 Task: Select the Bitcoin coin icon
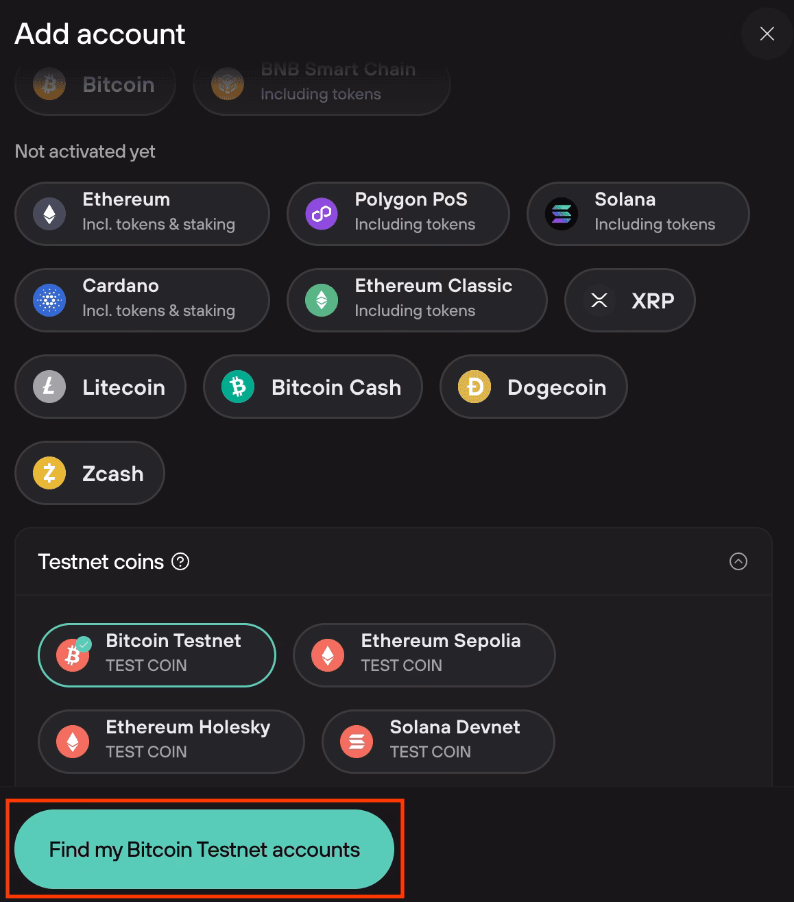[x=49, y=84]
